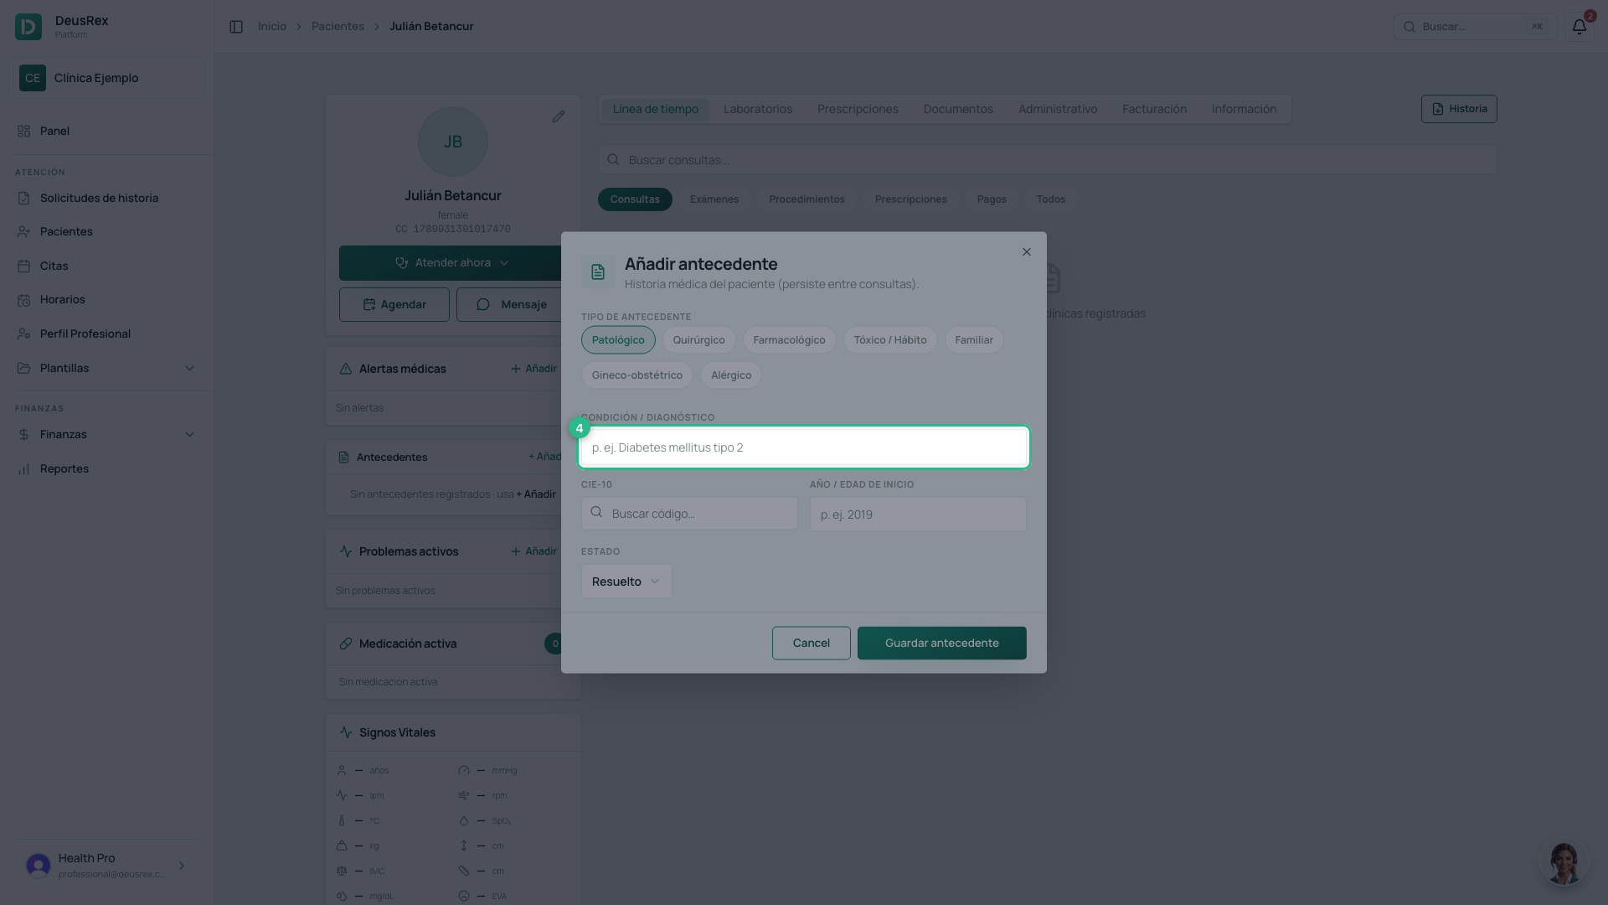Click the Signos Vitales pulse icon
Screen dimensions: 1608x905
click(346, 732)
